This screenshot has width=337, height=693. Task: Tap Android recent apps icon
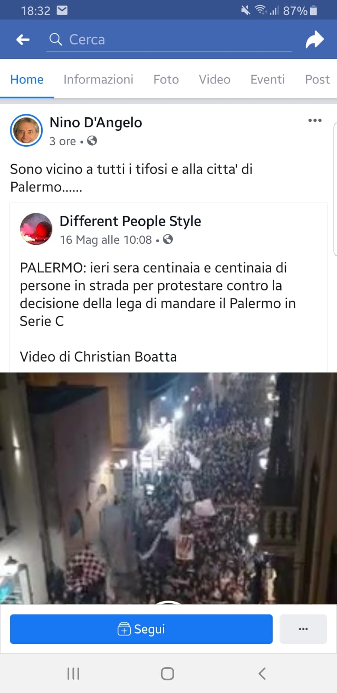[73, 674]
